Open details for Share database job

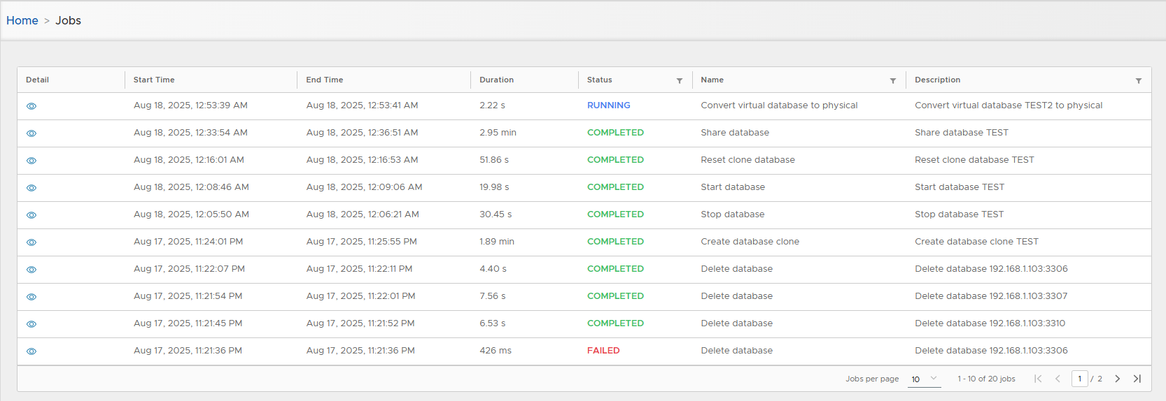(x=31, y=133)
